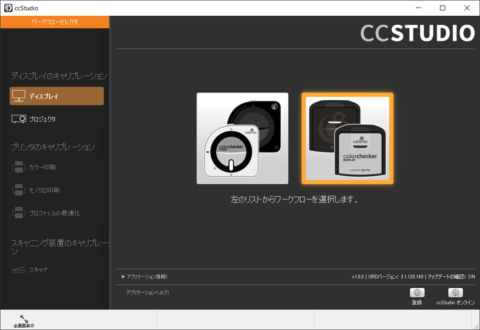Select the ディスプレイ workflow icon
This screenshot has height=330, width=480.
pyautogui.click(x=19, y=96)
